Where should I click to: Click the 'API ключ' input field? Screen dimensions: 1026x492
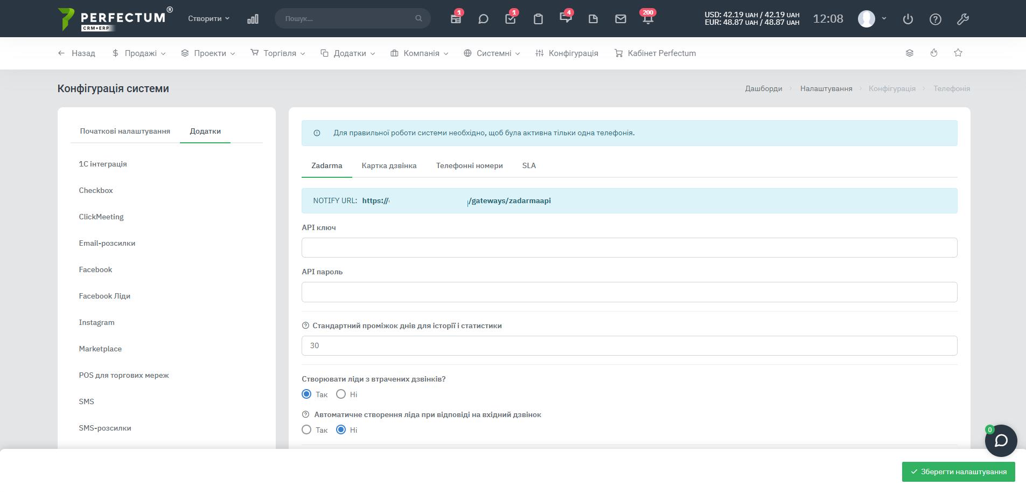(x=629, y=248)
